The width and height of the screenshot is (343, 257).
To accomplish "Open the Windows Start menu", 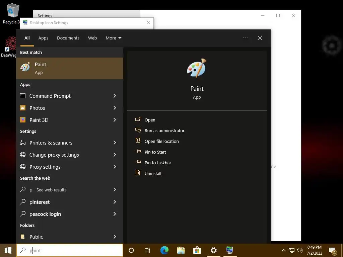I will (x=8, y=250).
